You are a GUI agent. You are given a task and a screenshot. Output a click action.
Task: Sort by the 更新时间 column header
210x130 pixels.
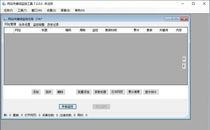click(x=118, y=30)
